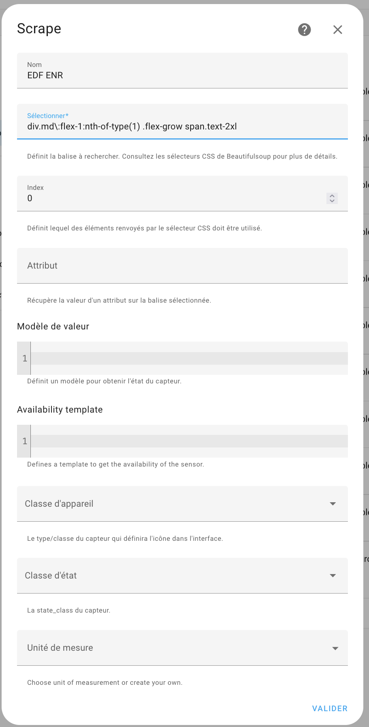Open the help question mark icon
The height and width of the screenshot is (727, 369).
(305, 30)
